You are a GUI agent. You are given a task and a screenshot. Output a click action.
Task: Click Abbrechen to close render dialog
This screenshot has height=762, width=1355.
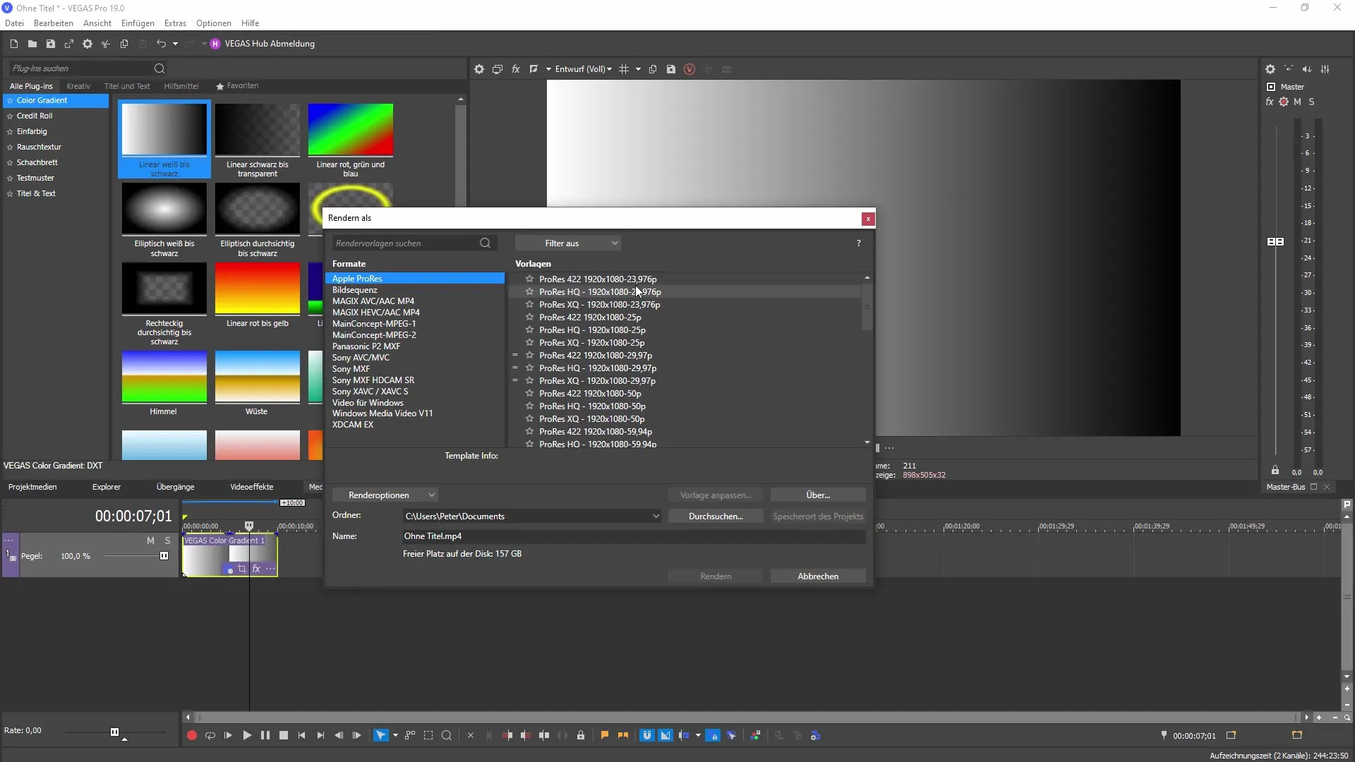(817, 576)
